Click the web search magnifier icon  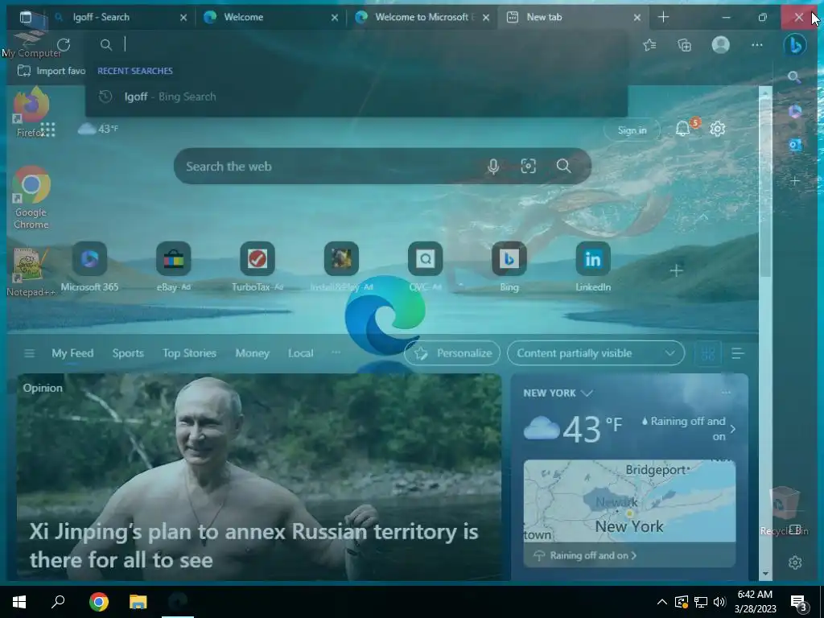[563, 166]
